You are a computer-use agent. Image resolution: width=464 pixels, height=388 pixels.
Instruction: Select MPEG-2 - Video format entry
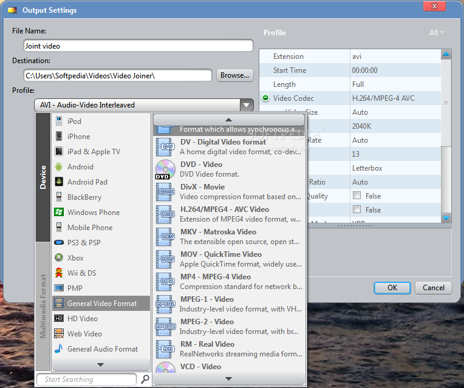pos(229,327)
